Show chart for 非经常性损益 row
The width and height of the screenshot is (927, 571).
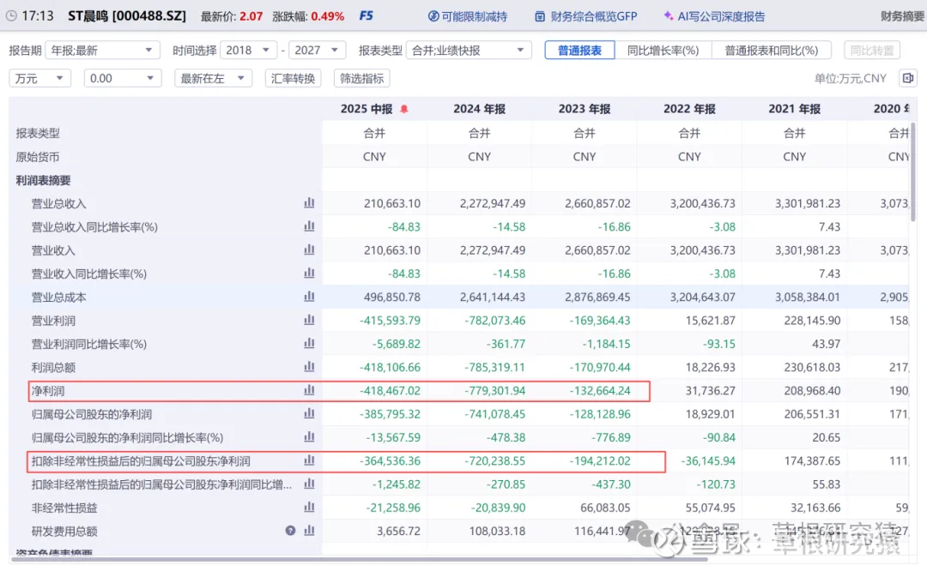[309, 508]
